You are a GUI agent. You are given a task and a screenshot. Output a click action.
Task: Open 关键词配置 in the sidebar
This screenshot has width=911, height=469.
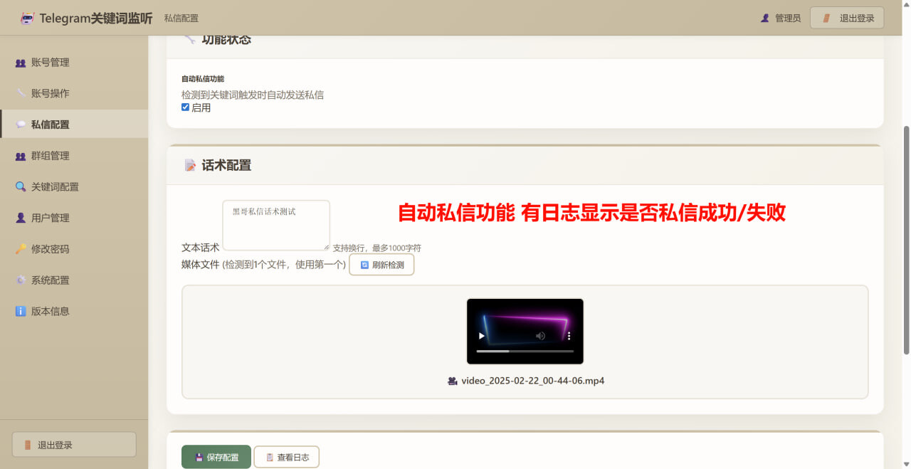[74, 187]
